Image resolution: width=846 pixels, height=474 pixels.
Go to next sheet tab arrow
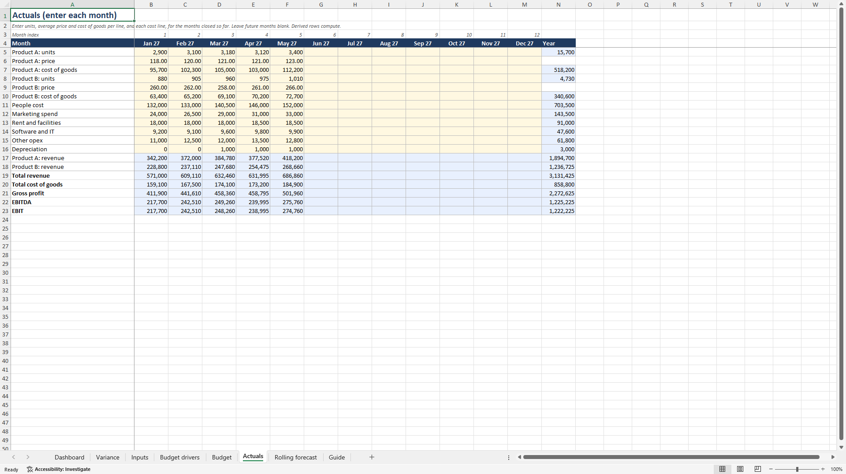[x=28, y=457]
